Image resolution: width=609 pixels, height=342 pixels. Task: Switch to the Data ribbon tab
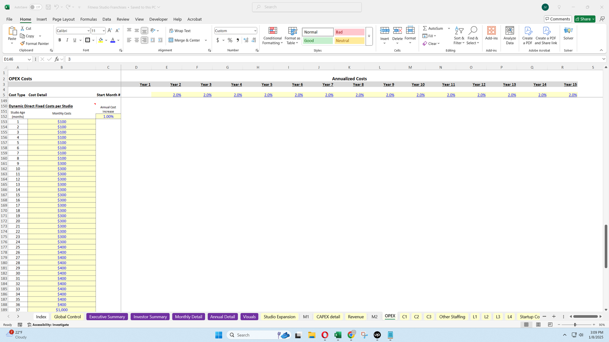(x=107, y=19)
